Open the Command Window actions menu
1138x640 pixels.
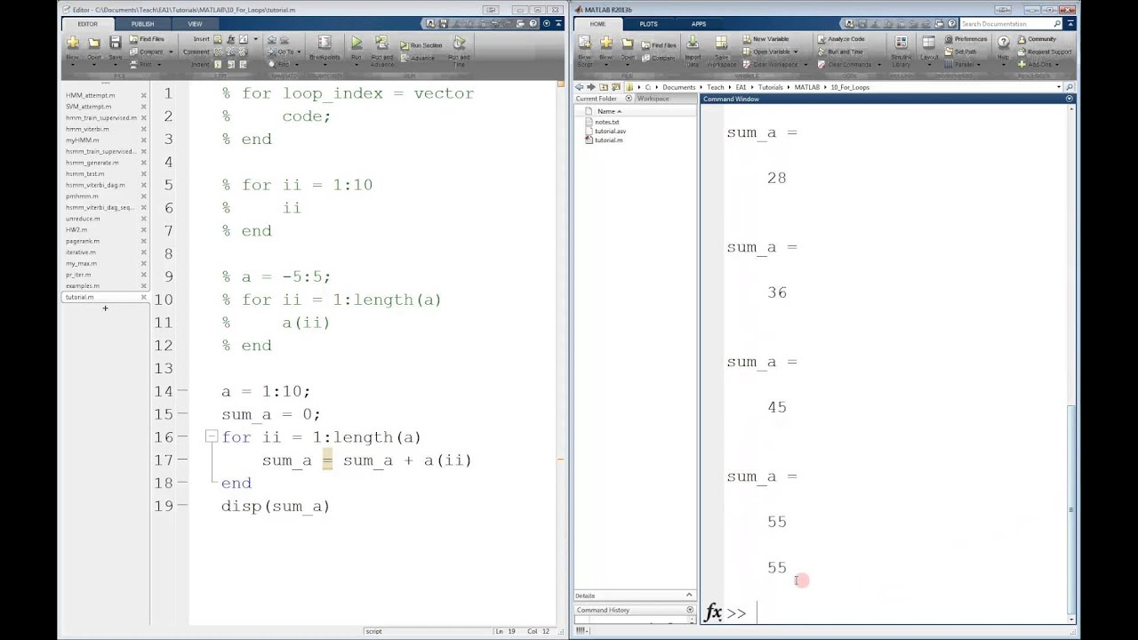(x=1070, y=99)
